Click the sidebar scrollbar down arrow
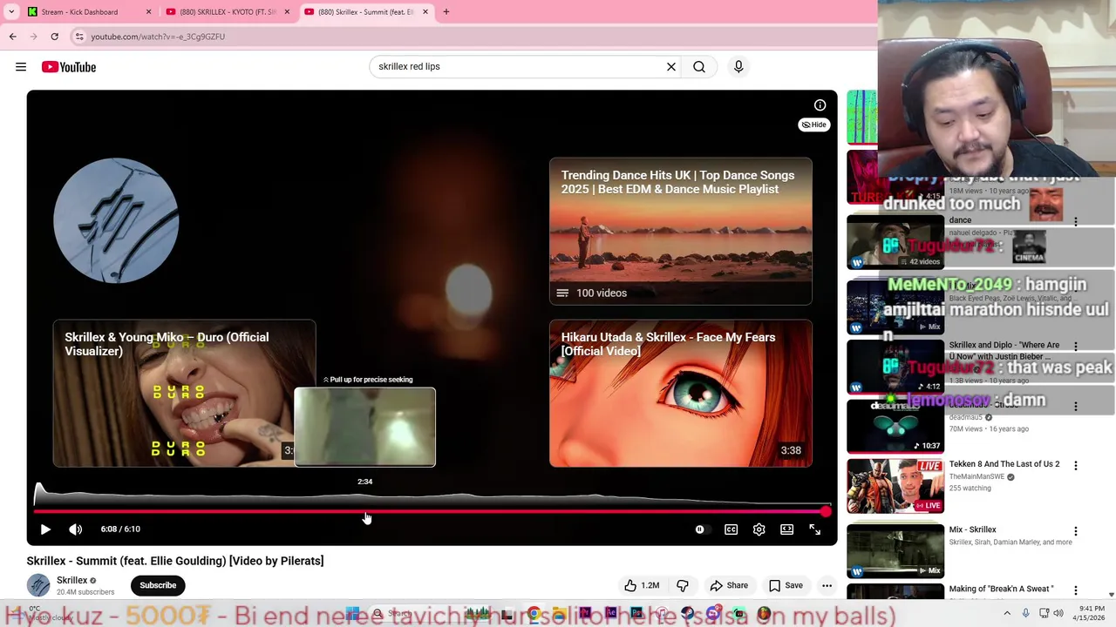The image size is (1116, 627). coord(1111,595)
